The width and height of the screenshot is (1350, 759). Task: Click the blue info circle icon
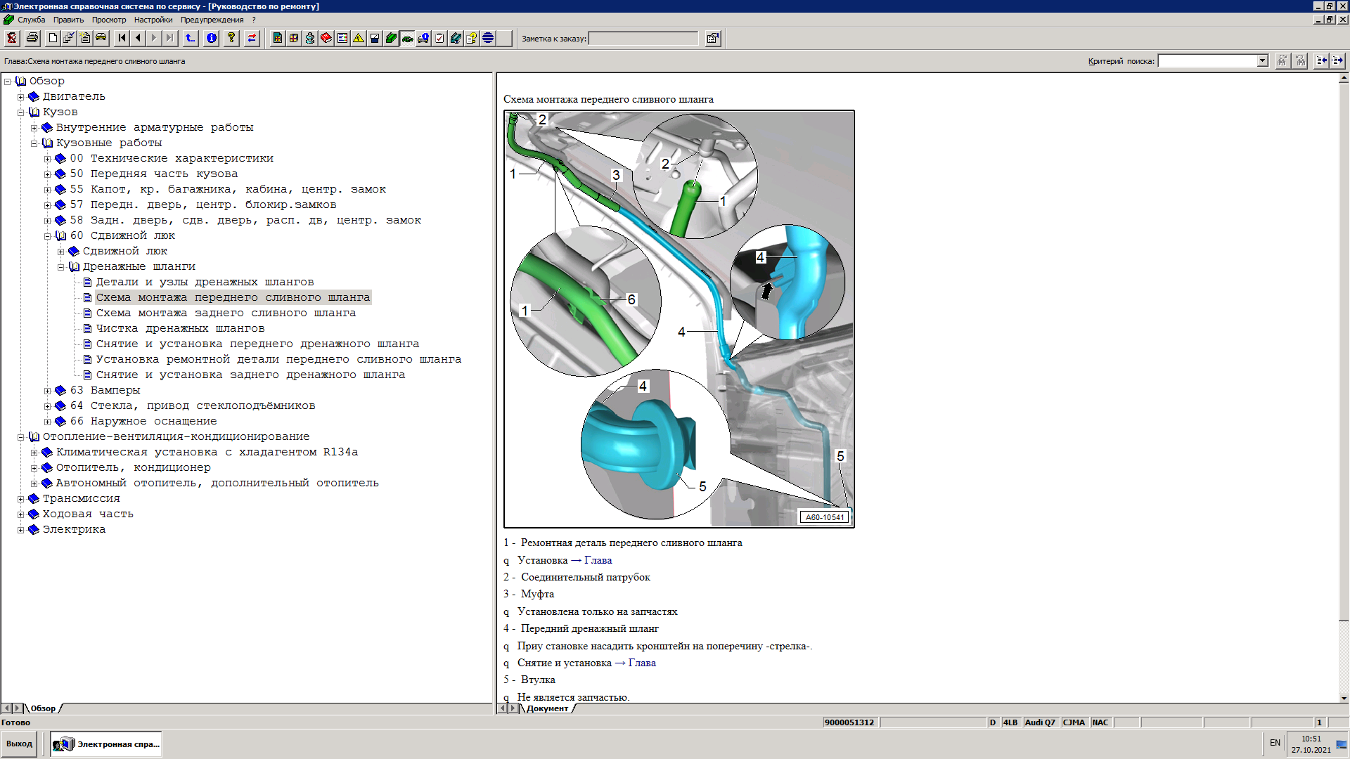212,38
